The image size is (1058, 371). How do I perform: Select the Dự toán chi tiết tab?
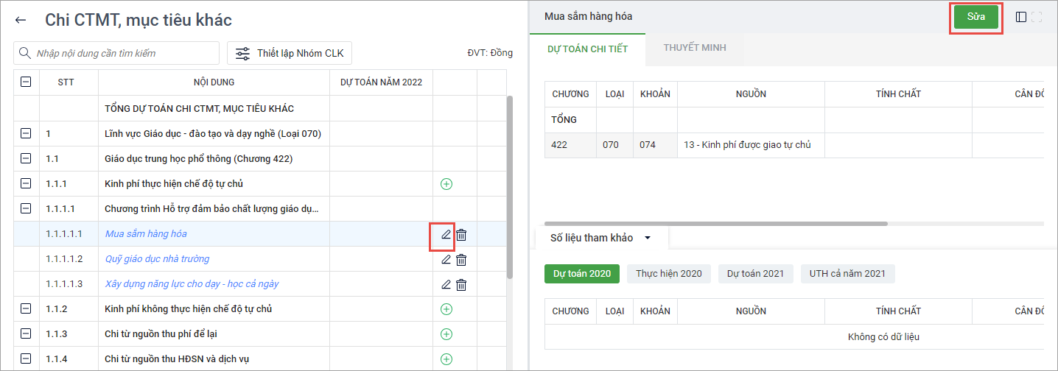(587, 49)
